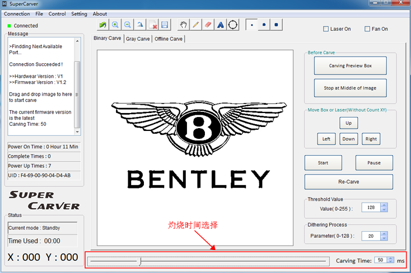Select the hand pan tool

point(183,25)
